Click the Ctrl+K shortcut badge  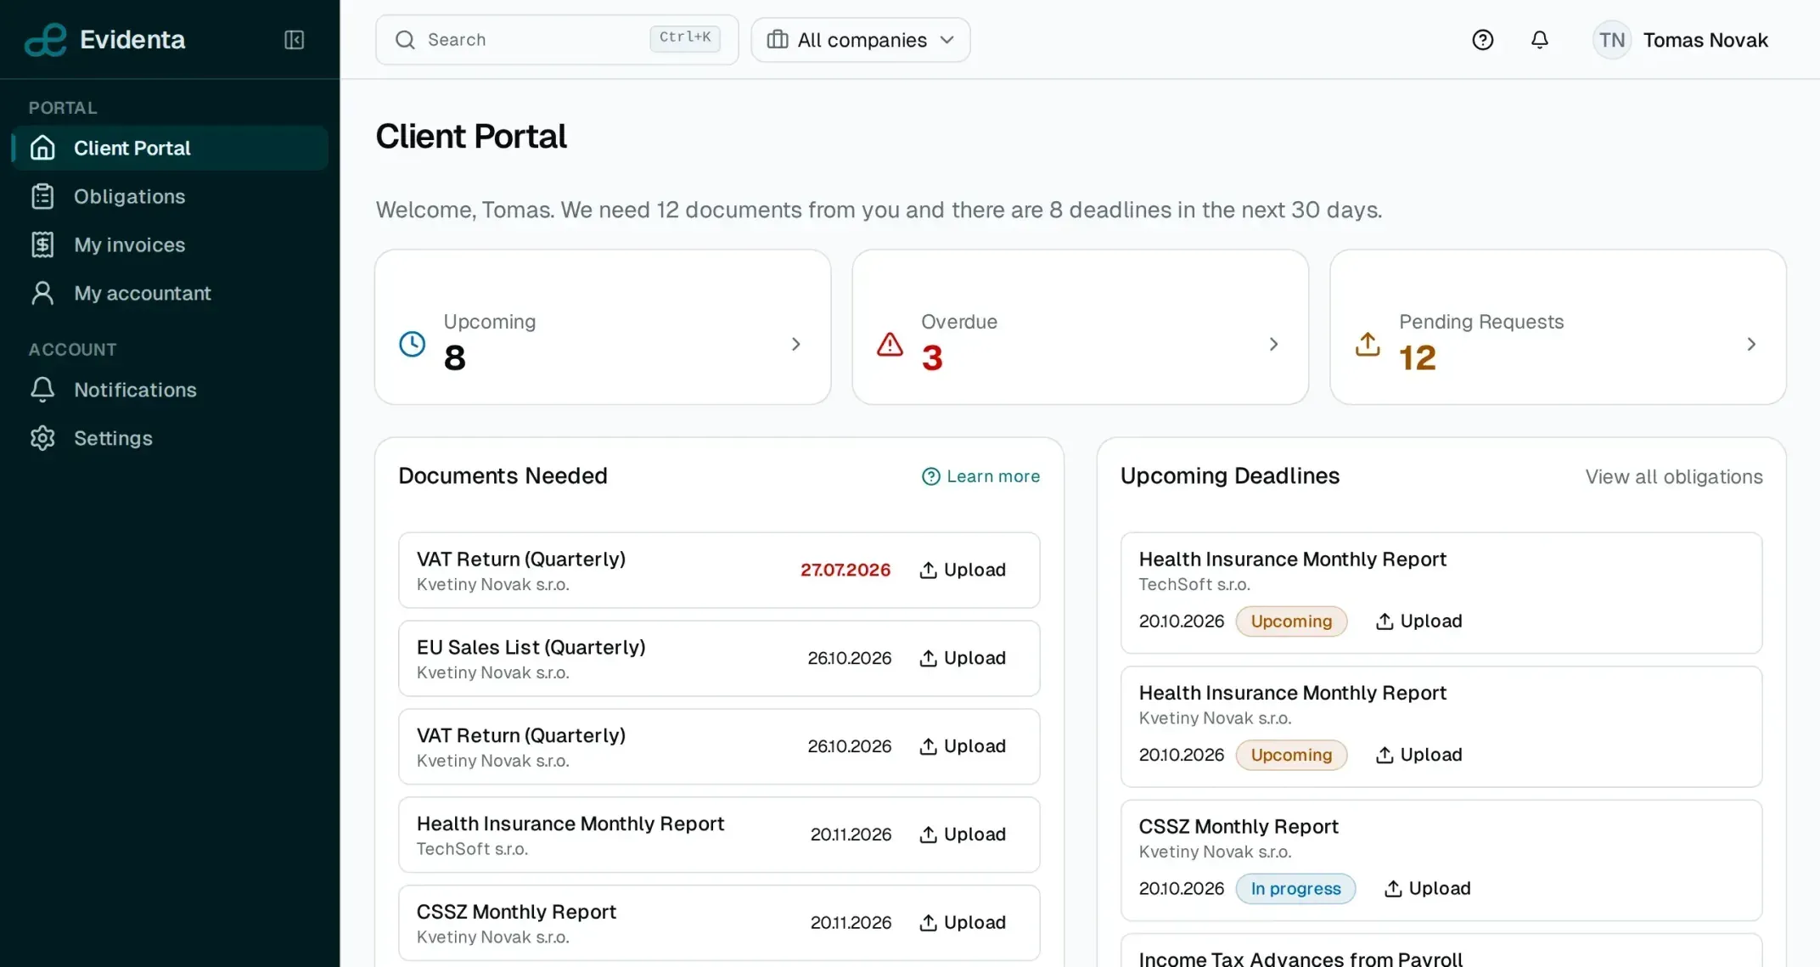685,38
